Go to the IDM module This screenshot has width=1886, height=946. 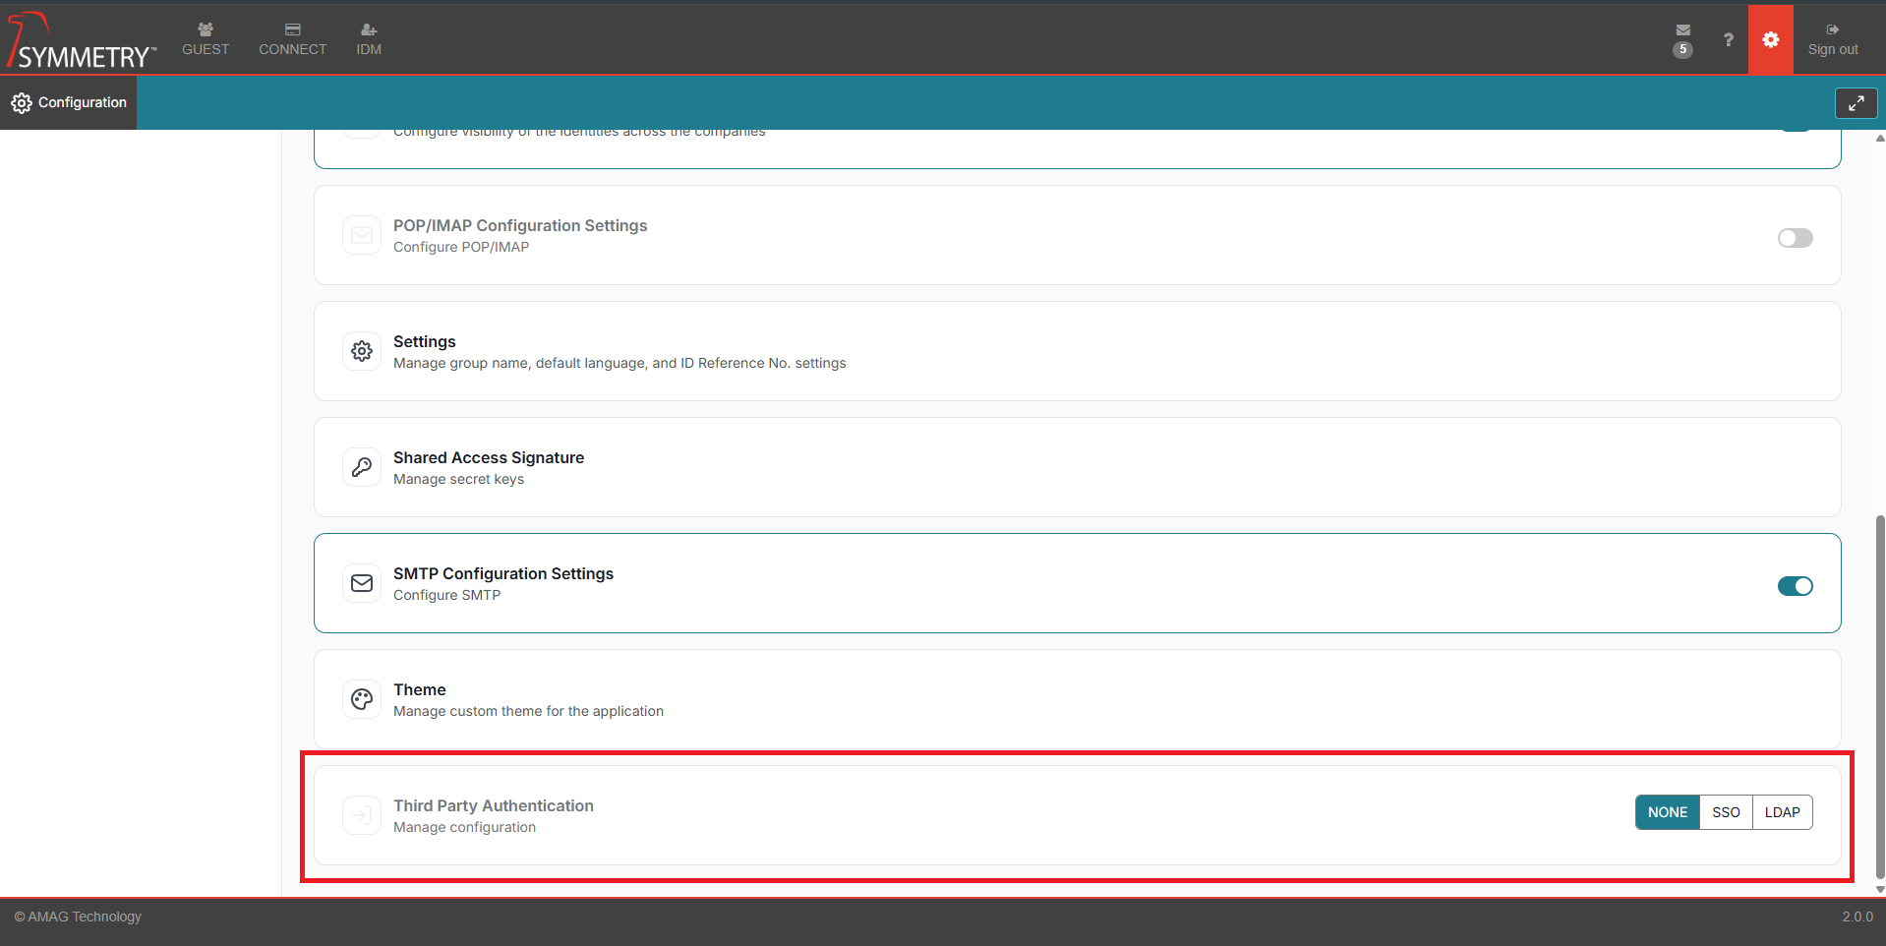[x=369, y=39]
